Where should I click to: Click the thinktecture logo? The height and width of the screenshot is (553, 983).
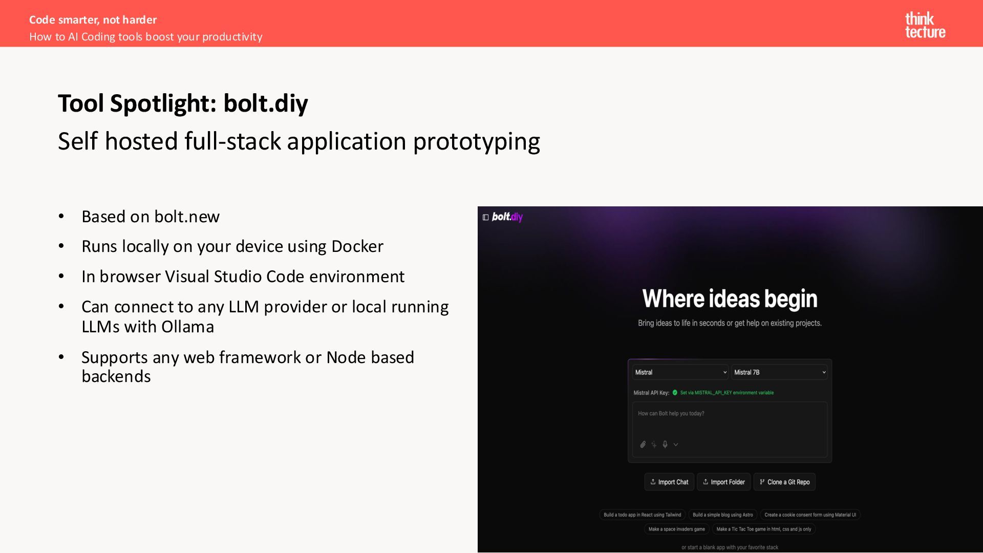click(x=925, y=25)
